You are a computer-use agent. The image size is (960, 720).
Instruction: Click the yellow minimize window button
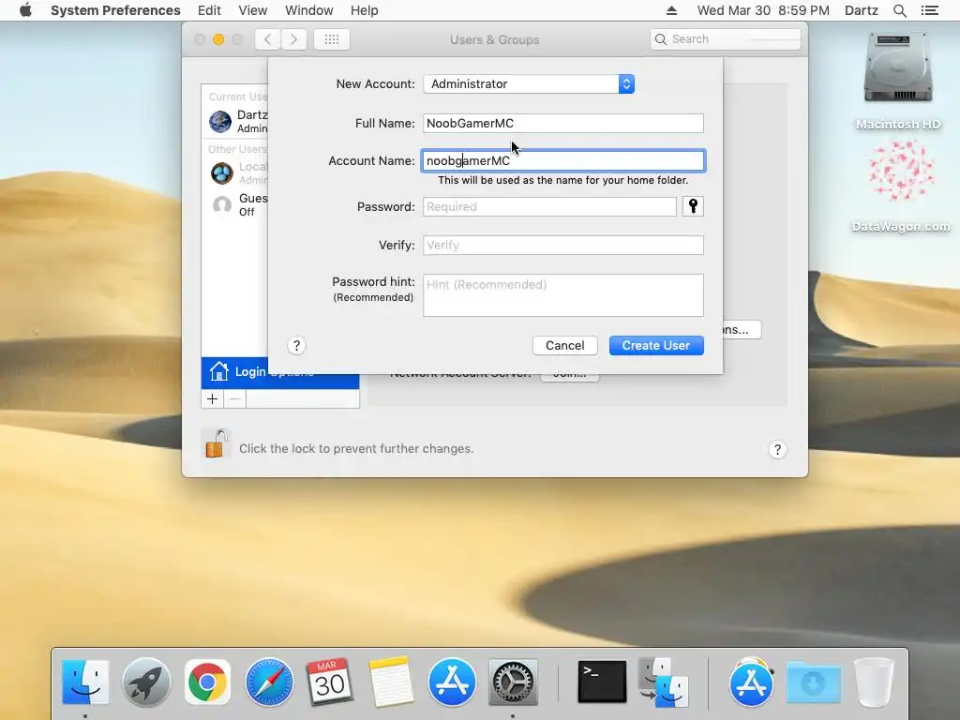(217, 39)
